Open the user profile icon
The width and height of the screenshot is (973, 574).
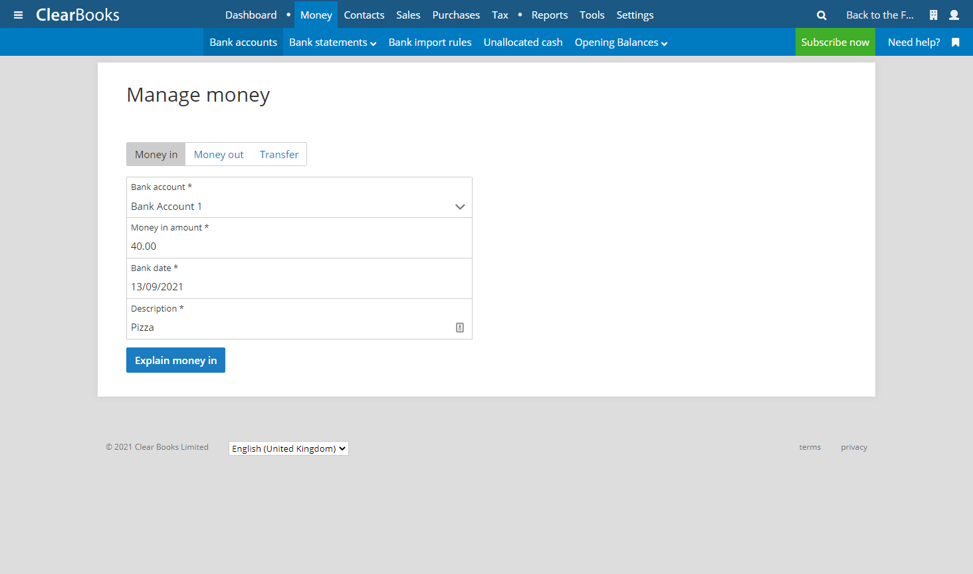954,15
